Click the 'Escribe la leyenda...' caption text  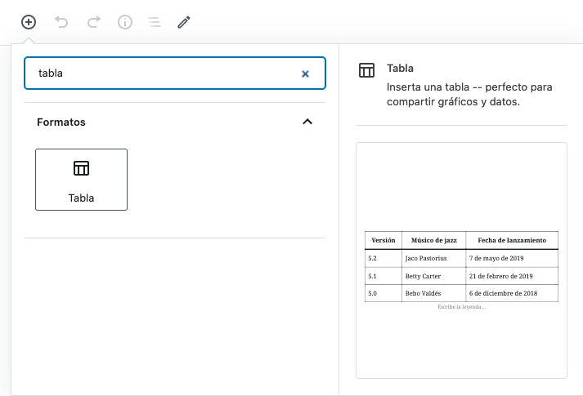coord(461,307)
